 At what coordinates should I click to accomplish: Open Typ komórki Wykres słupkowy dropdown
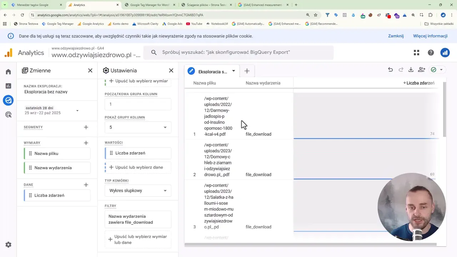tap(138, 191)
